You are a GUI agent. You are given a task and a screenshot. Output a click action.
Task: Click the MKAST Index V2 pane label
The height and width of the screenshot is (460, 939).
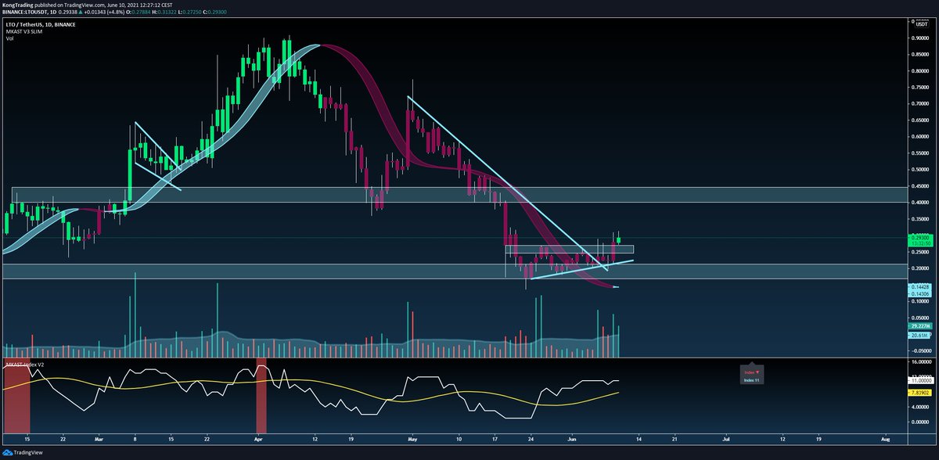click(27, 364)
